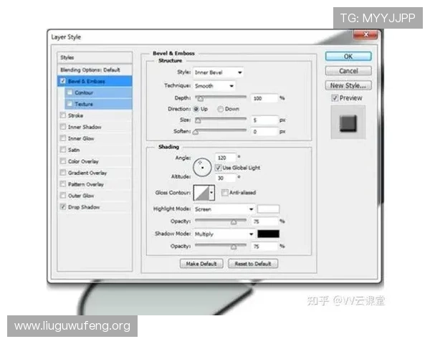The image size is (430, 344).
Task: Enable the Satin checkbox
Action: (x=63, y=150)
